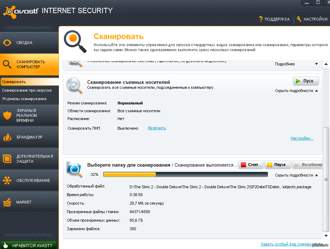The image size is (330, 249).
Task: Click the Дополнительная защита square icon
Action: pos(7,159)
